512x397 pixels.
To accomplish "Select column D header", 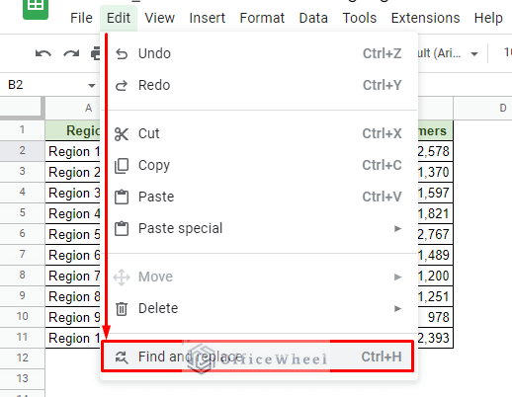I will pyautogui.click(x=482, y=108).
